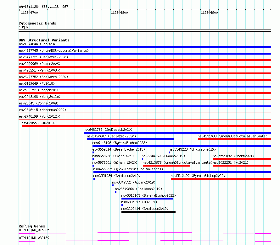Click the DGV Structural Variants heading
Viewport: 280px width, 245px height.
click(44, 40)
